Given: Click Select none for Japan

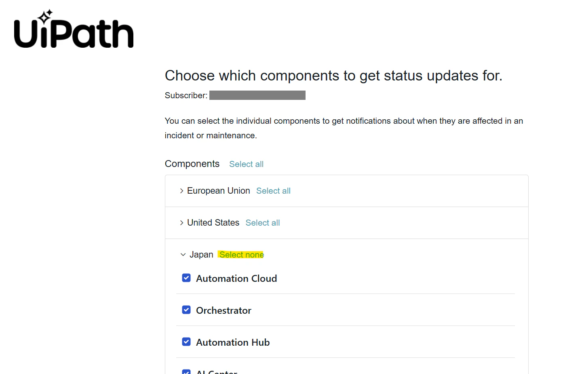Looking at the screenshot, I should [x=241, y=255].
